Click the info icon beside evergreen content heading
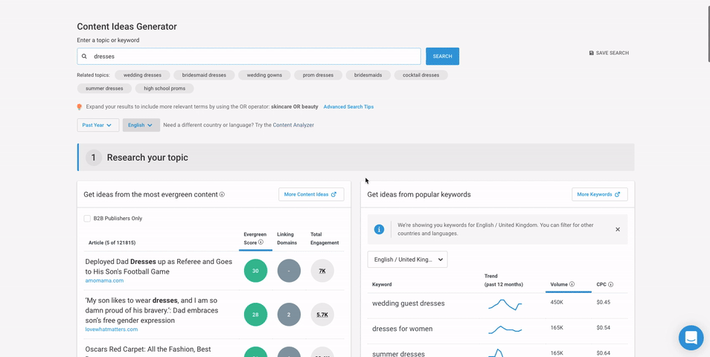 (223, 195)
